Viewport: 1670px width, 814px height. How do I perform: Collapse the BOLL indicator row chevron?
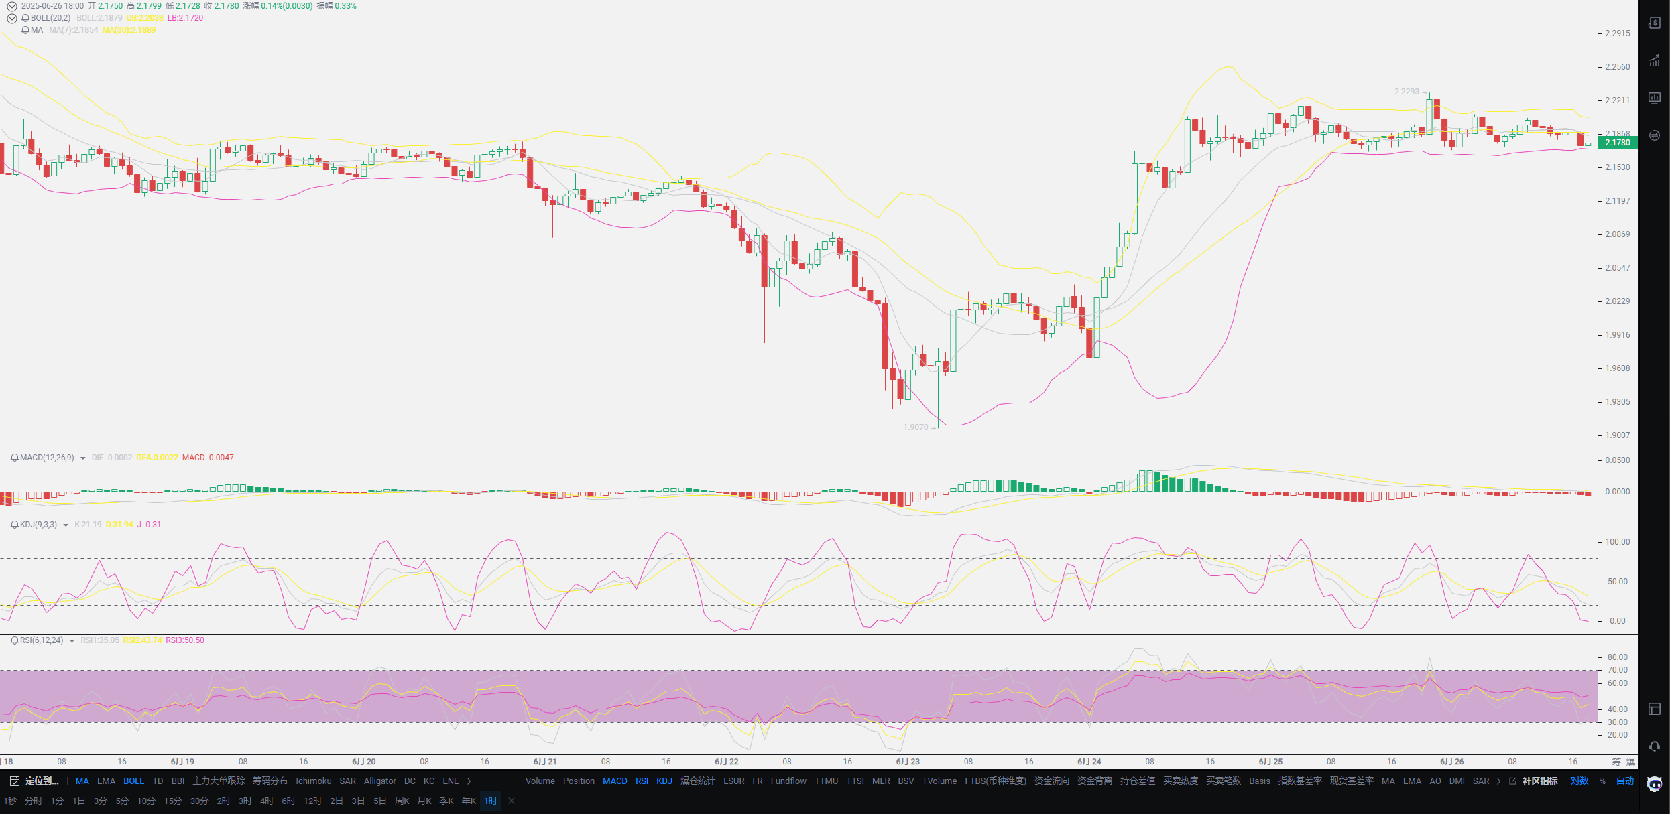point(12,18)
